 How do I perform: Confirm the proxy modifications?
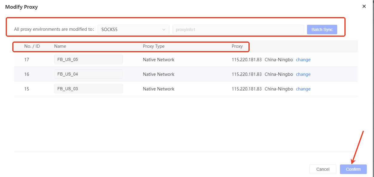pyautogui.click(x=353, y=169)
